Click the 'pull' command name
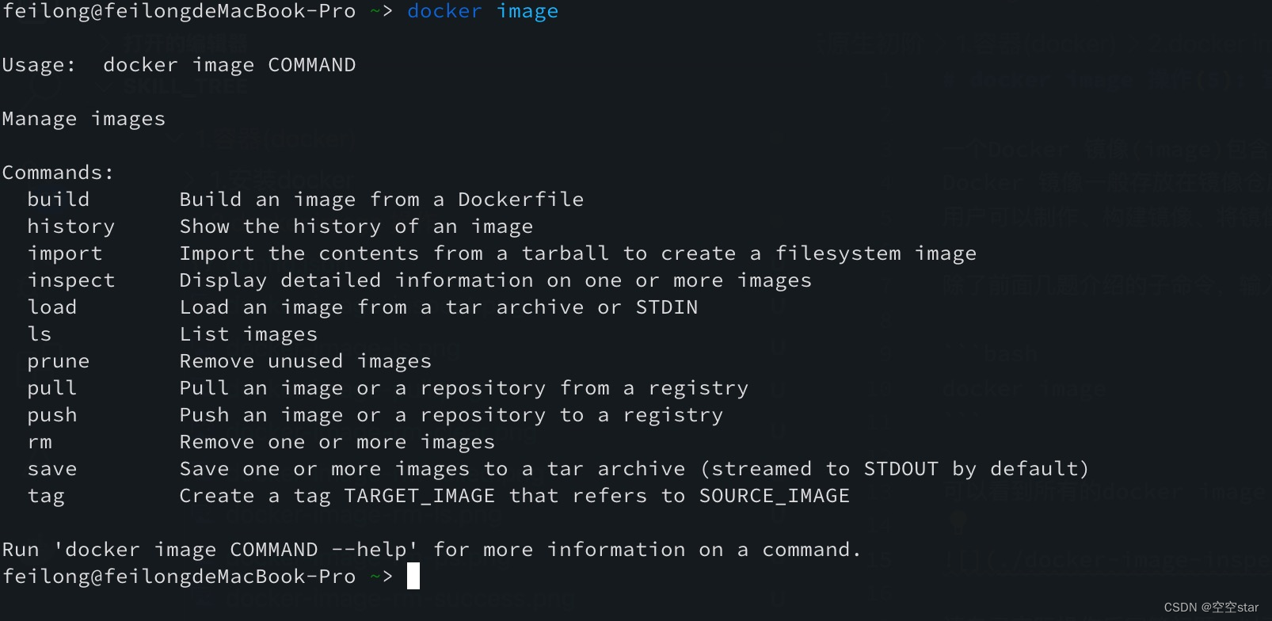1272x621 pixels. [51, 388]
